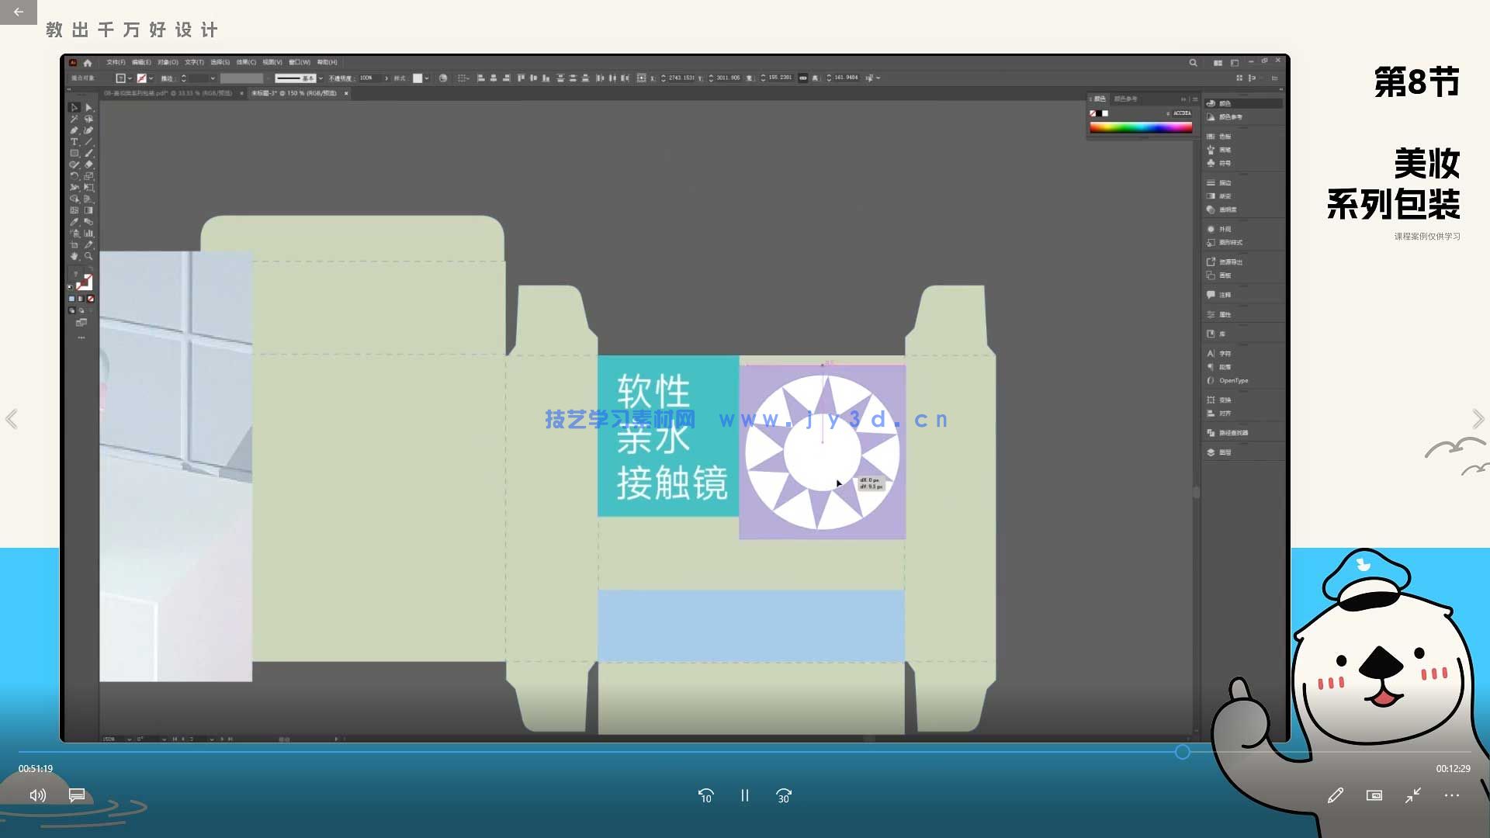Pause the video playback

pos(744,795)
